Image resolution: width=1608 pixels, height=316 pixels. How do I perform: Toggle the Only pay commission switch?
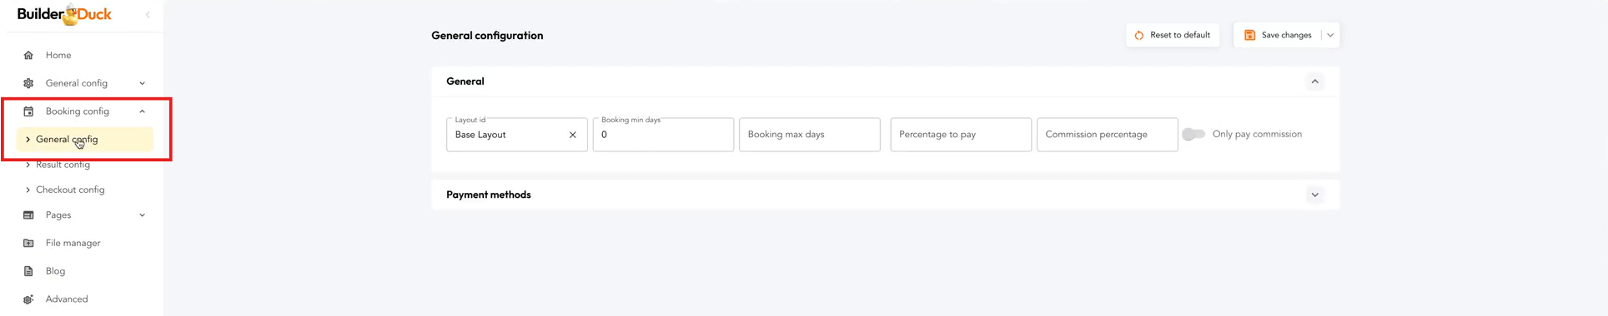point(1193,134)
